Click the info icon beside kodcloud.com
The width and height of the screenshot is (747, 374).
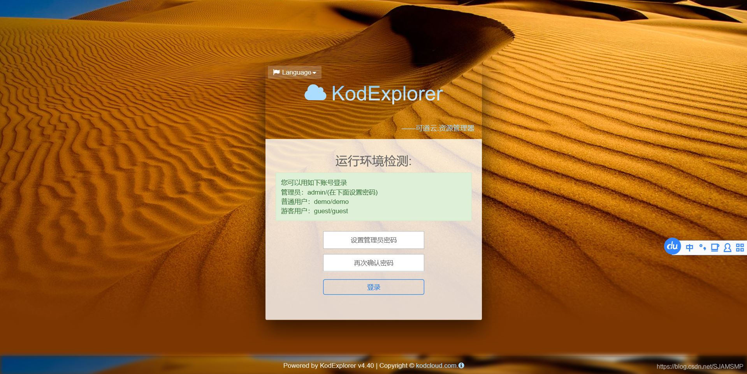461,365
